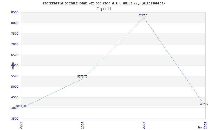
Task: Click the 5000 y-axis tick label
Action: pos(15,87)
